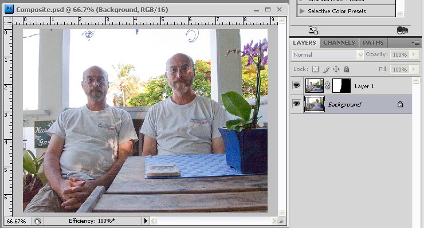Switch to the Layers tab
The width and height of the screenshot is (424, 228).
[x=304, y=42]
